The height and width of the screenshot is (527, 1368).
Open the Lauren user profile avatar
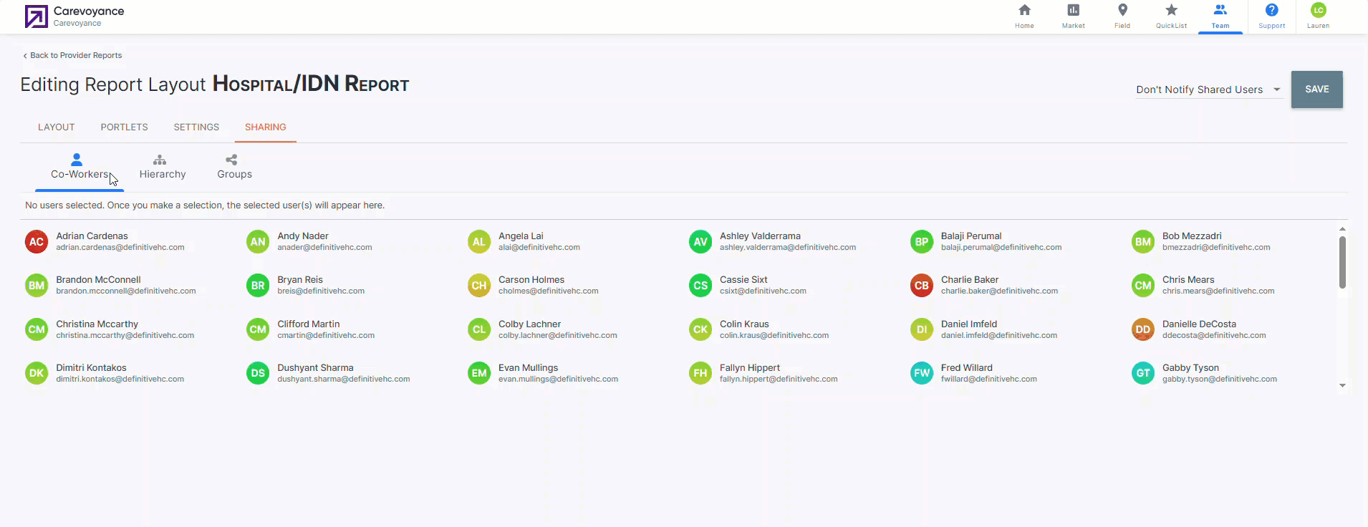tap(1318, 10)
